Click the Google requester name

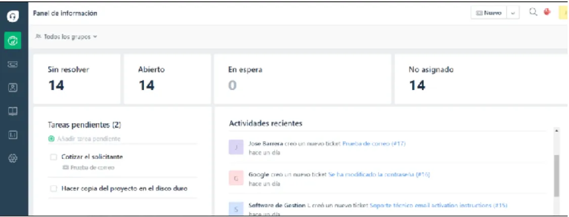point(258,175)
